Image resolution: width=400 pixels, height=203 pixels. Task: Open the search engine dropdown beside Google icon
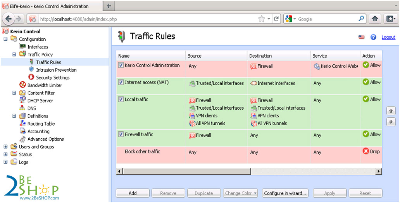(x=295, y=19)
